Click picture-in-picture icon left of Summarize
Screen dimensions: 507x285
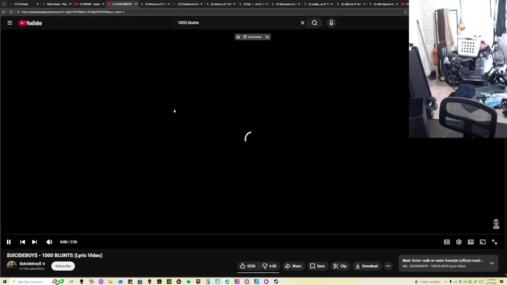(238, 37)
